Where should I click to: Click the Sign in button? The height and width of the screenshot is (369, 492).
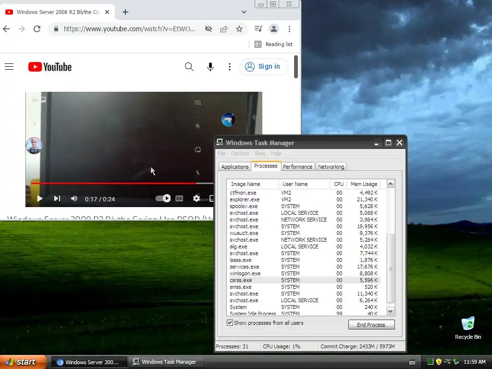[264, 66]
